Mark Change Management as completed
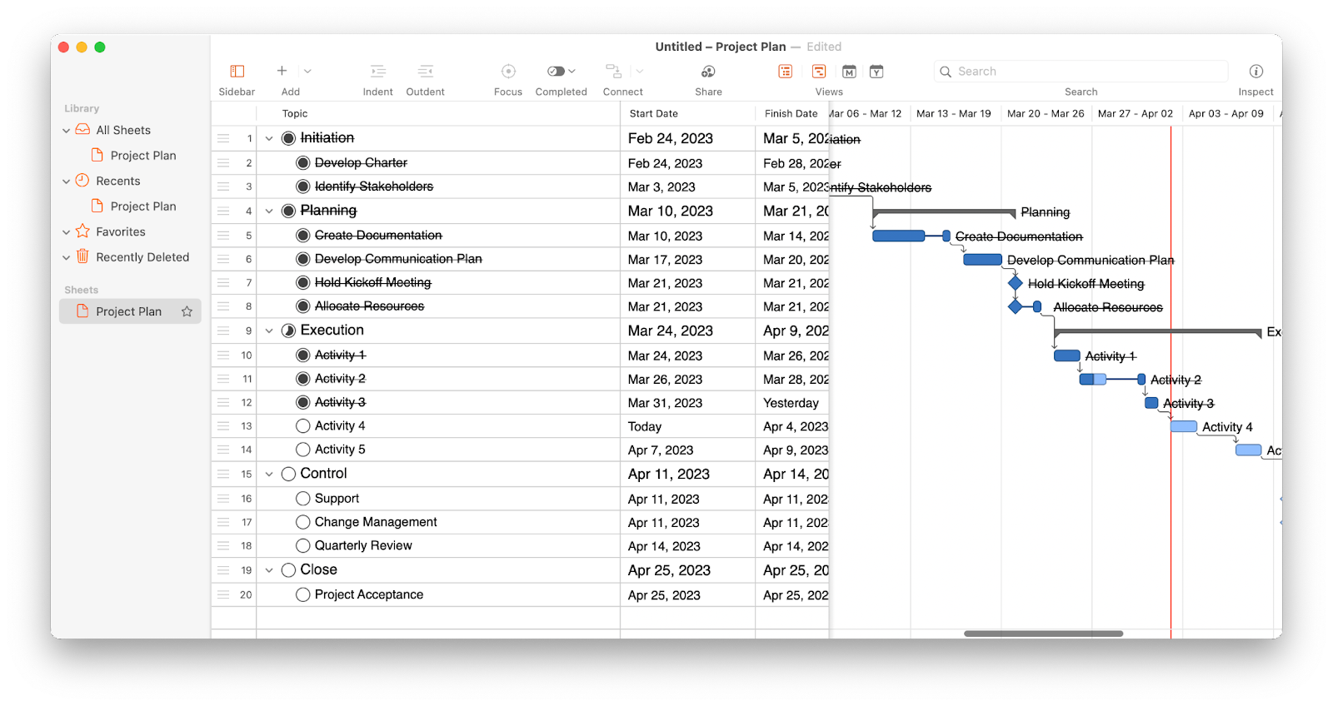This screenshot has width=1333, height=706. coord(303,522)
